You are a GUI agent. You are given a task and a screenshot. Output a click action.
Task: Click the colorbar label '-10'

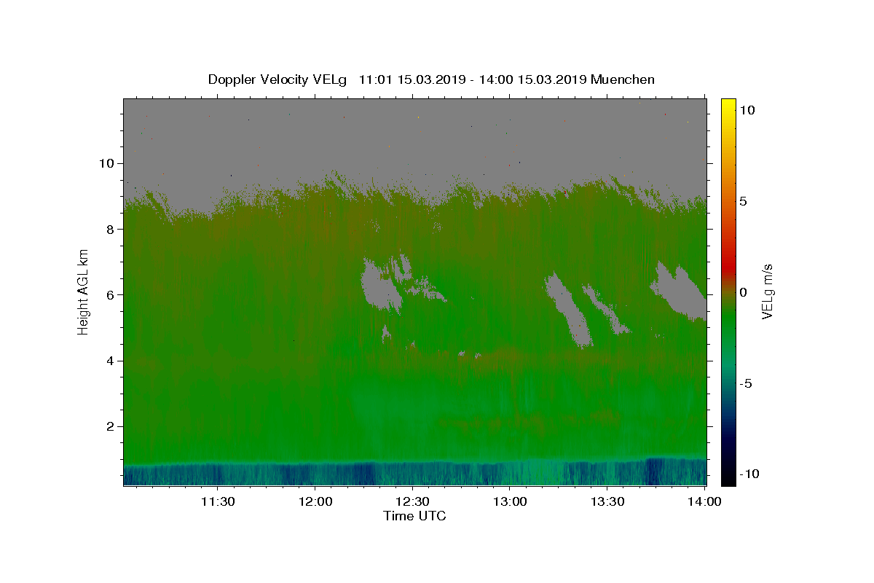coord(748,474)
